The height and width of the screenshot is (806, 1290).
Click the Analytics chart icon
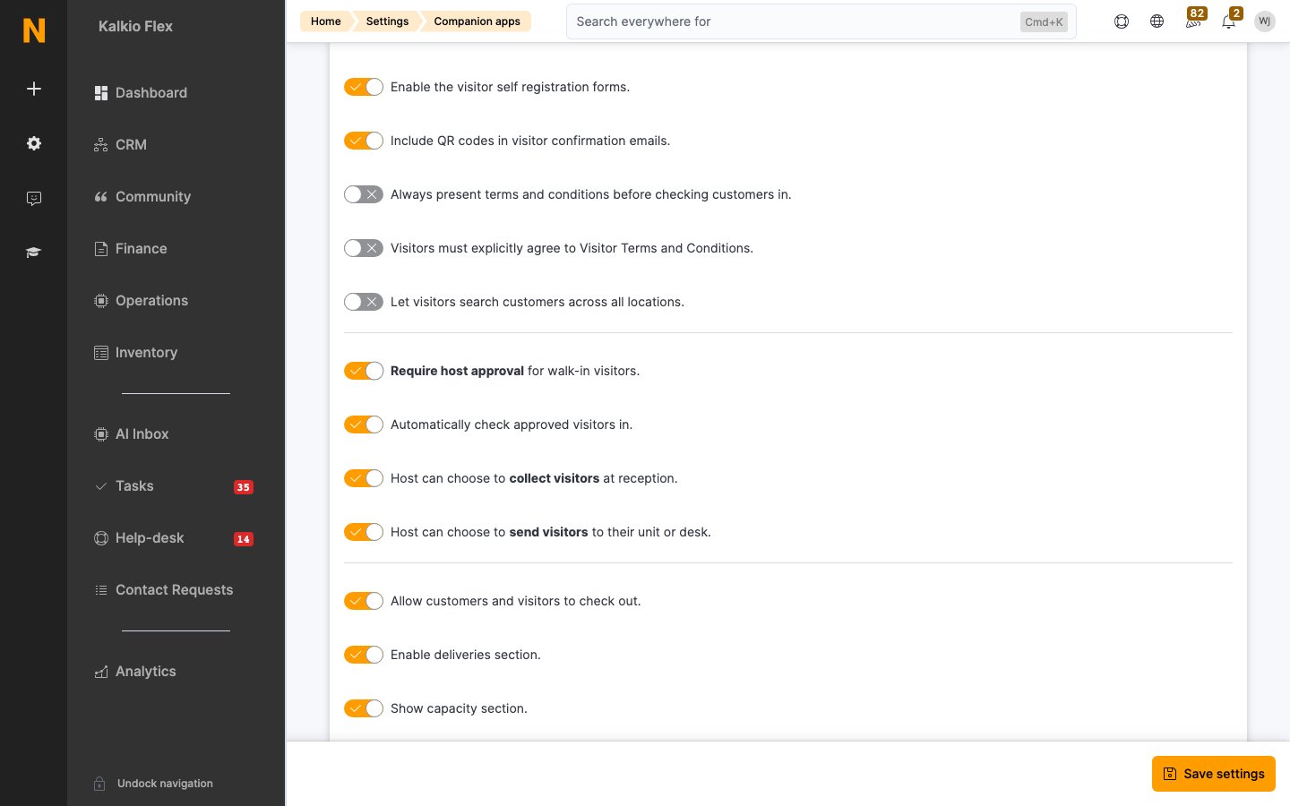(101, 672)
